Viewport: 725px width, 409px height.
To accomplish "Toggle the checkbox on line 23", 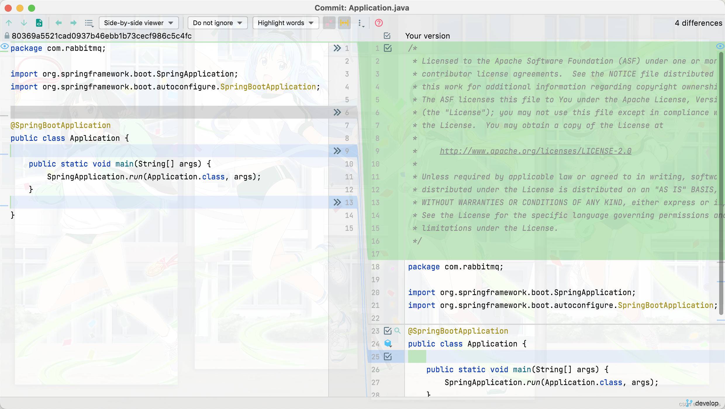I will (387, 331).
